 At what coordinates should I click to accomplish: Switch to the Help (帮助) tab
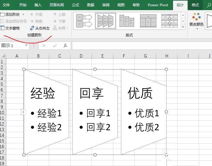click(x=136, y=5)
